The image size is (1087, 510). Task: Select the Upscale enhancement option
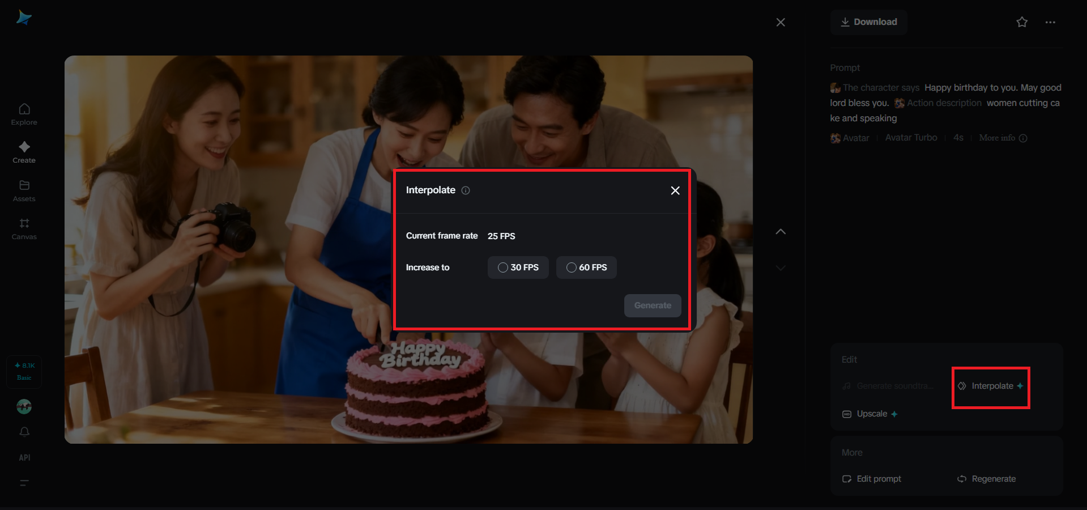[870, 414]
